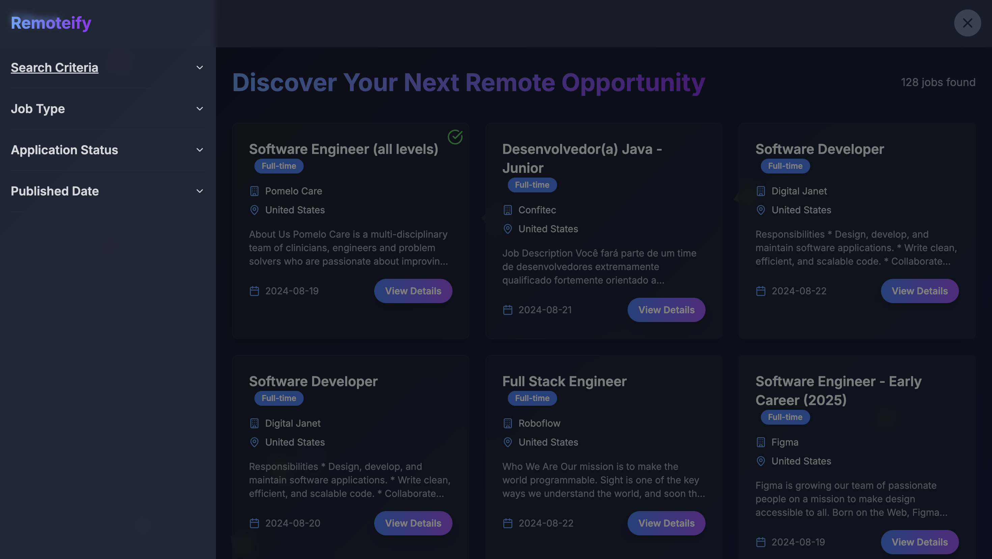The width and height of the screenshot is (992, 559).
Task: Click the location pin under Pomelo Care
Action: click(254, 210)
